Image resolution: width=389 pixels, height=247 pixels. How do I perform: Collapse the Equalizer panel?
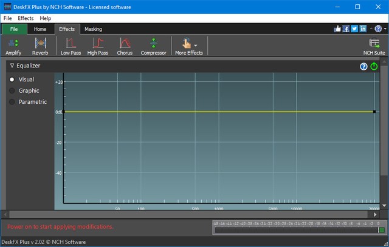[12, 66]
